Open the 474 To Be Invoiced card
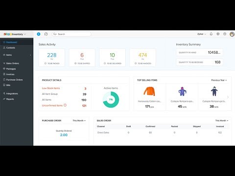Image resolution: width=235 pixels, height=176 pixels. click(x=143, y=58)
